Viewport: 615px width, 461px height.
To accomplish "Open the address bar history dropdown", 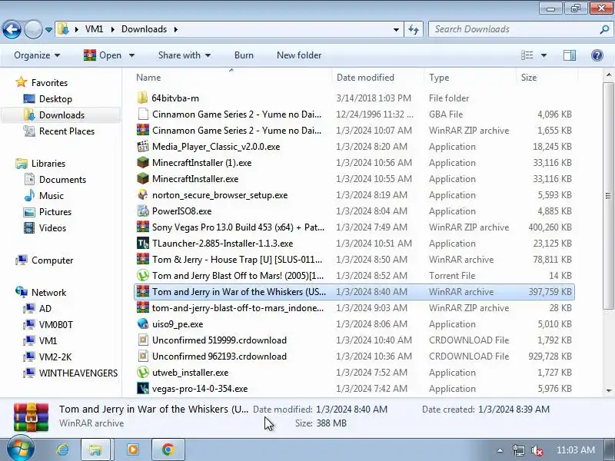I will [x=396, y=30].
